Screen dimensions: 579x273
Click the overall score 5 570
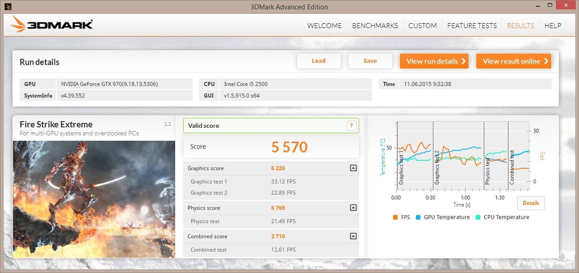click(x=289, y=147)
